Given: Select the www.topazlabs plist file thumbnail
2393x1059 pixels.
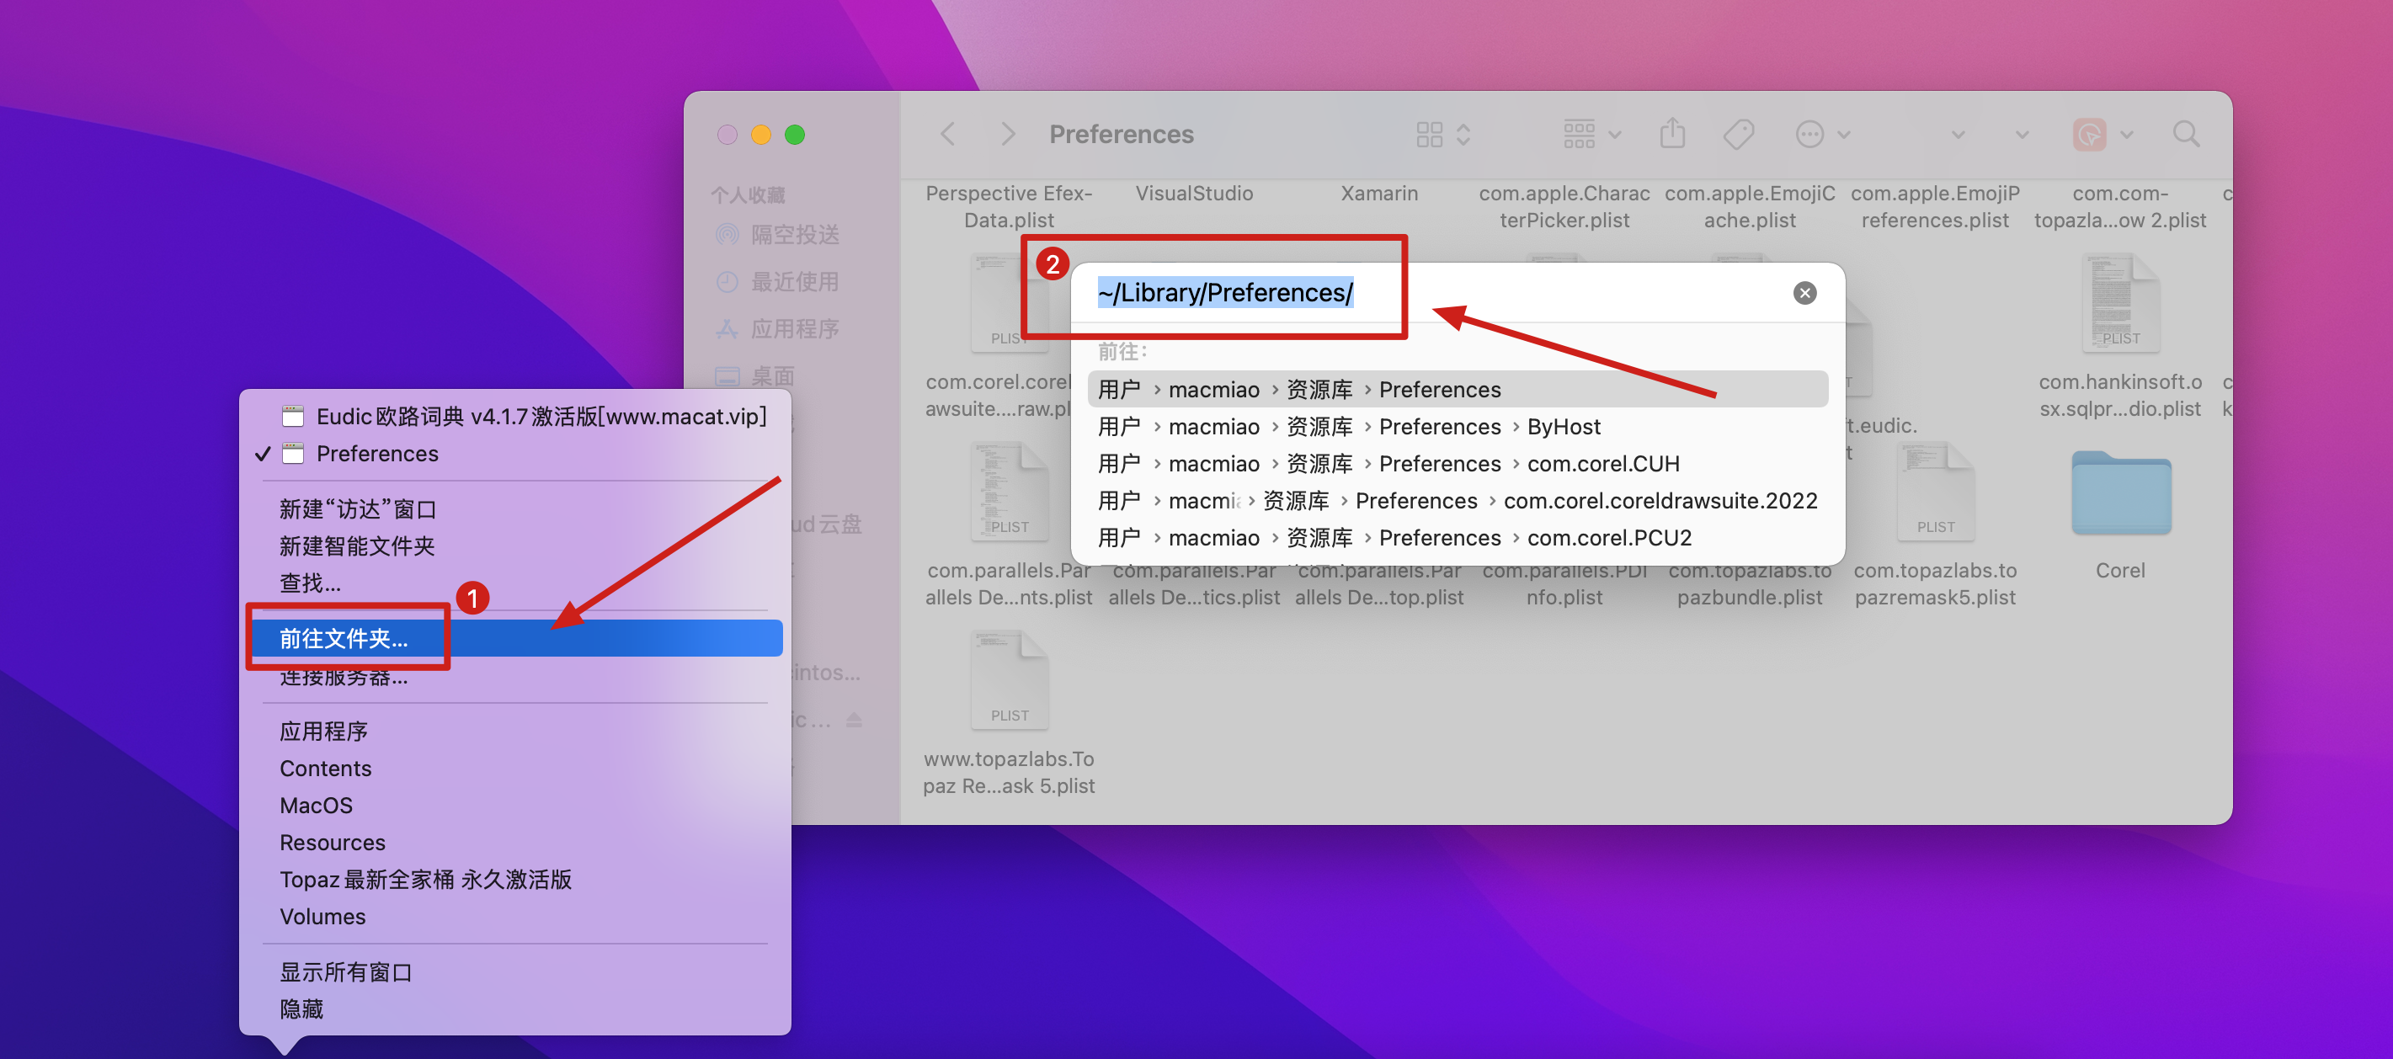Looking at the screenshot, I should click(x=1009, y=681).
